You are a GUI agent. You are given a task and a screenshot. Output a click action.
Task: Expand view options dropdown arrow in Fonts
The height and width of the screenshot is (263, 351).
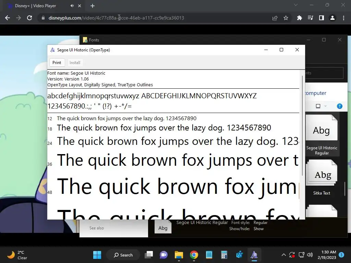pos(326,106)
